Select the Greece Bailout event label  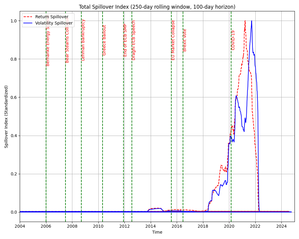click(x=104, y=40)
